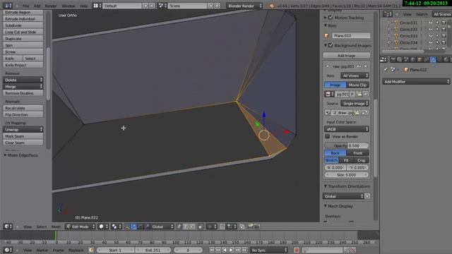
Task: Open the Window menu
Action: [x=69, y=6]
